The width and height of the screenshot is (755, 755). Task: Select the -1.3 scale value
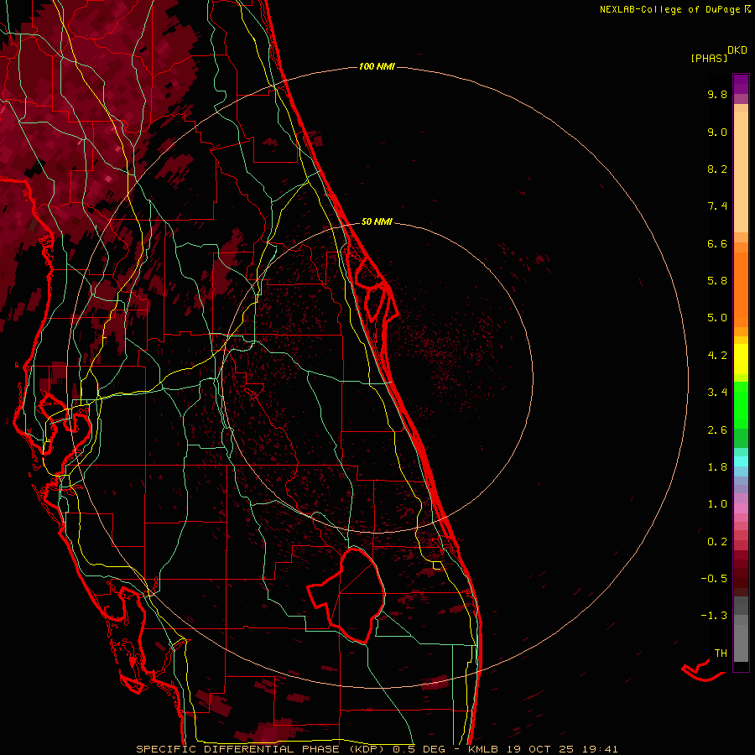click(x=714, y=616)
